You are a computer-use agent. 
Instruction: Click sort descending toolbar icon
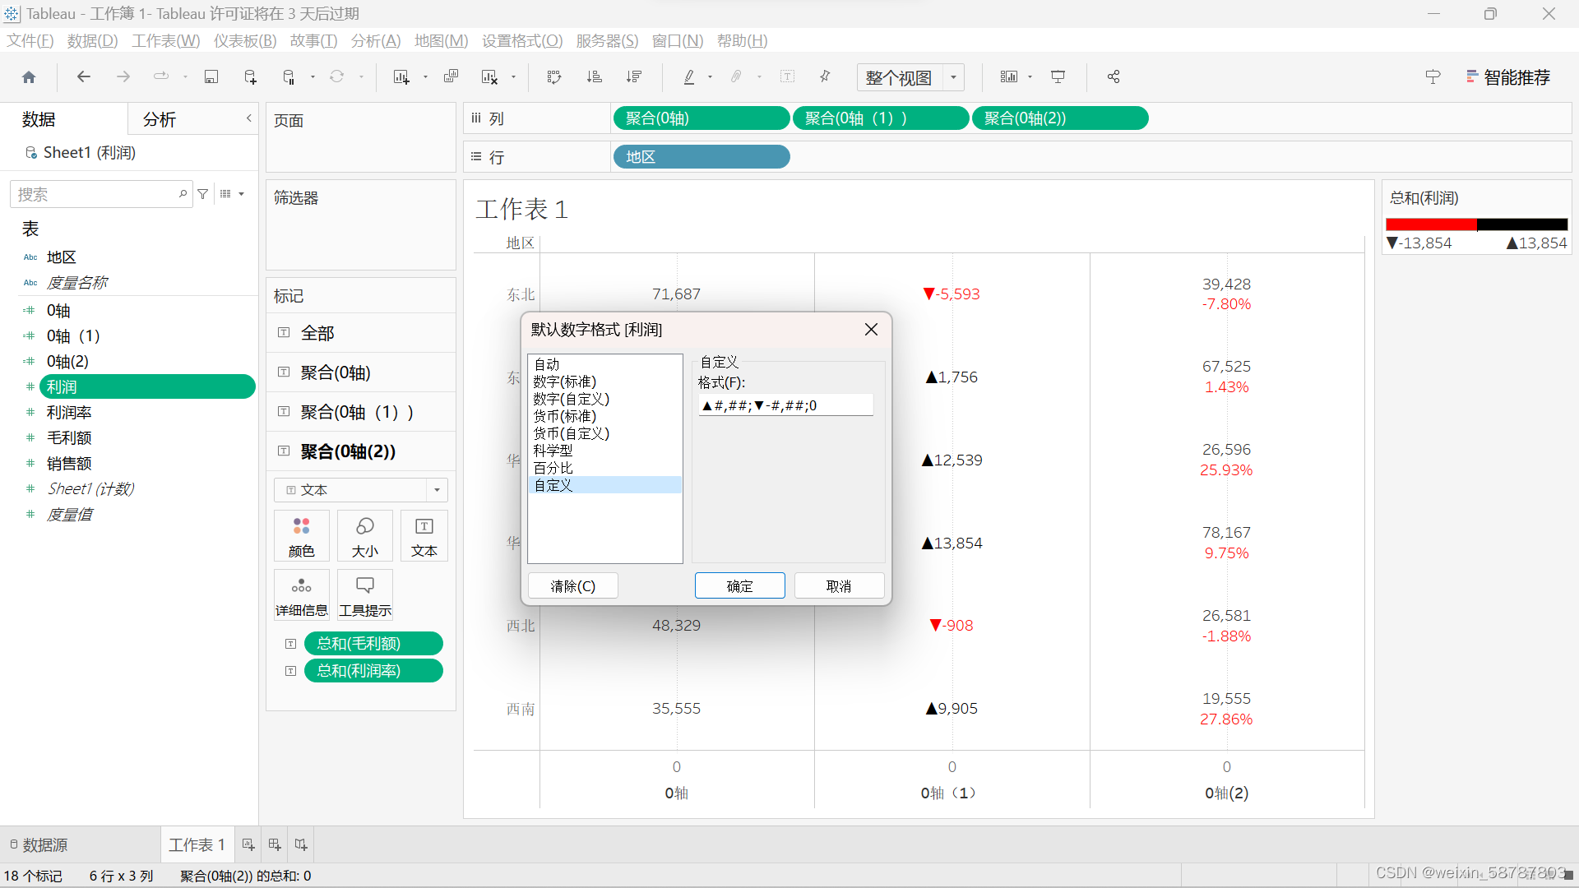633,77
